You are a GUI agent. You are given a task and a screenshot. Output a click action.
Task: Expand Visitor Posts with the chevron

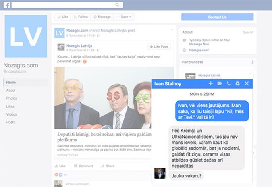[x=253, y=62]
